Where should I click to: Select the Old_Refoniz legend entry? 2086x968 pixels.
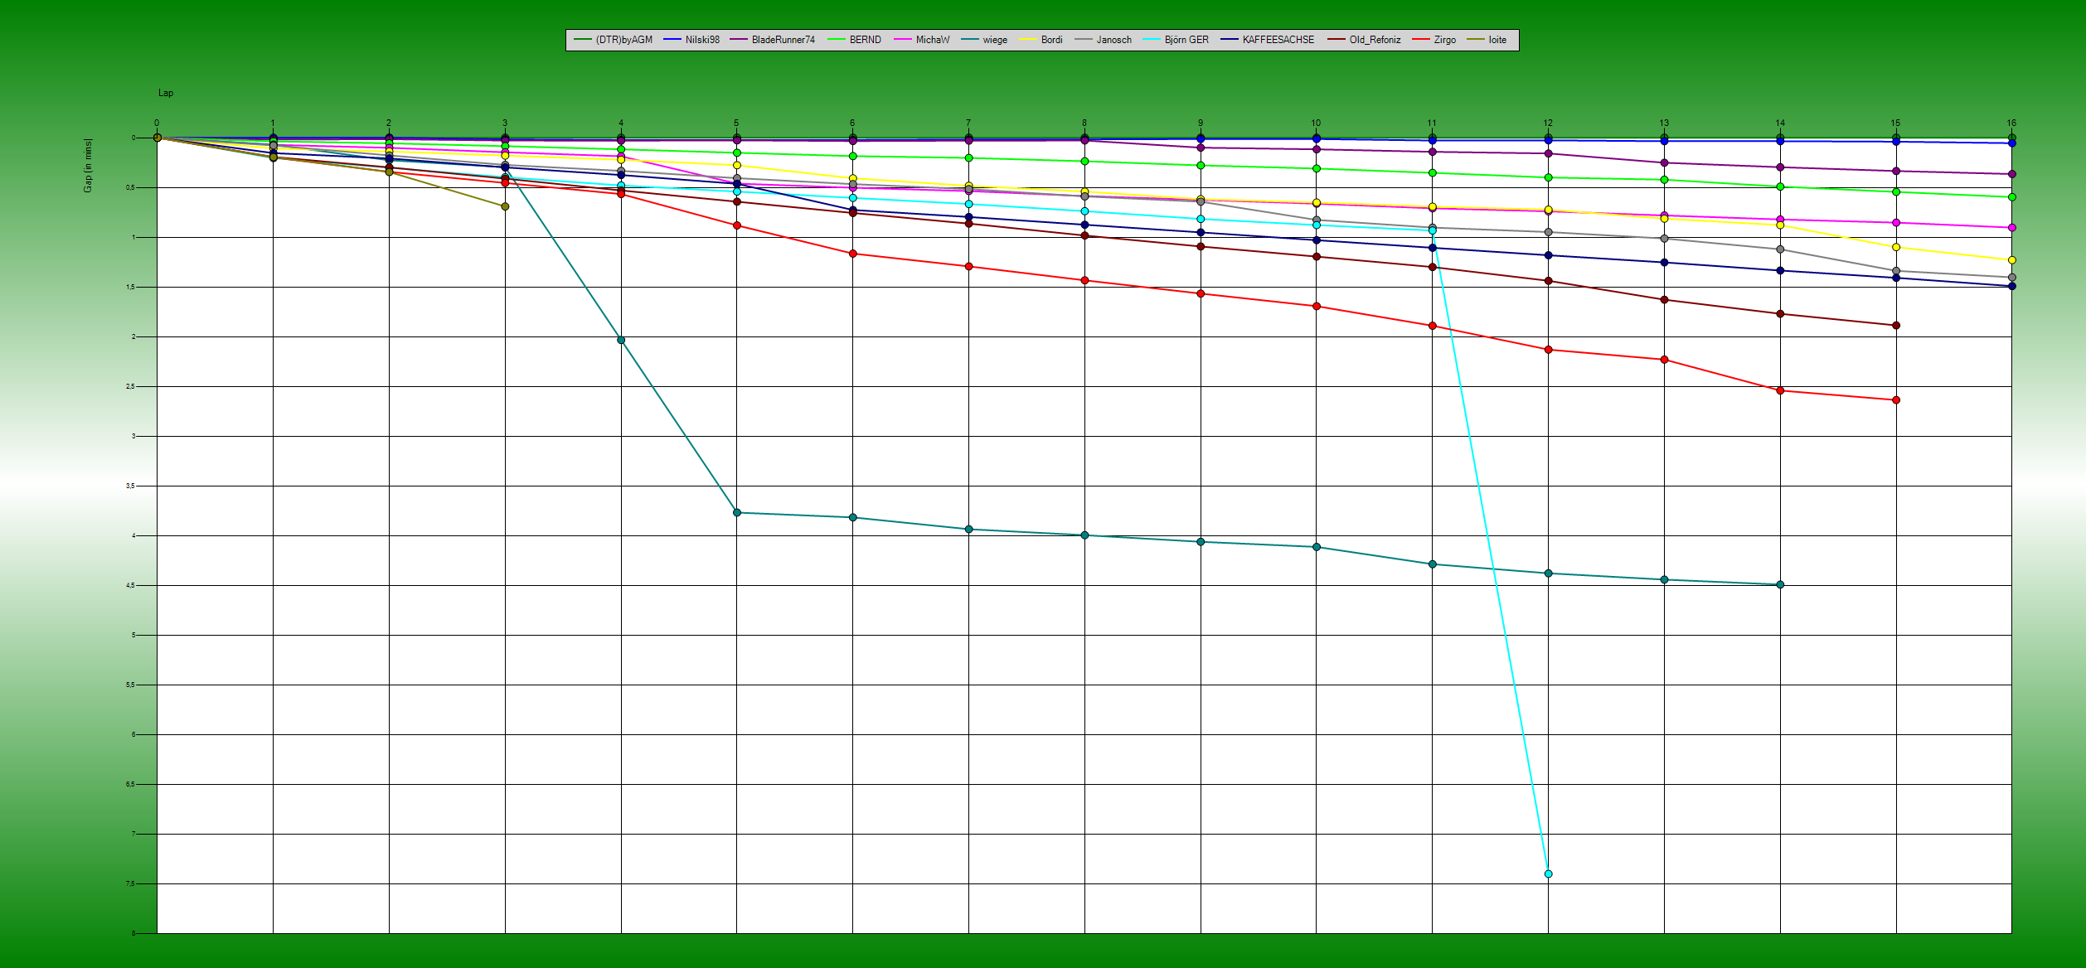point(1365,40)
